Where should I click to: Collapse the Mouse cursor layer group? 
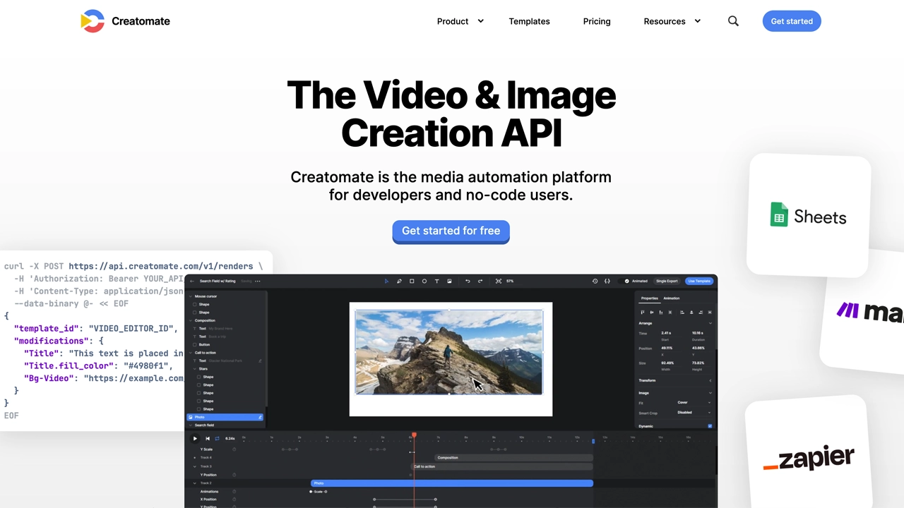point(191,296)
